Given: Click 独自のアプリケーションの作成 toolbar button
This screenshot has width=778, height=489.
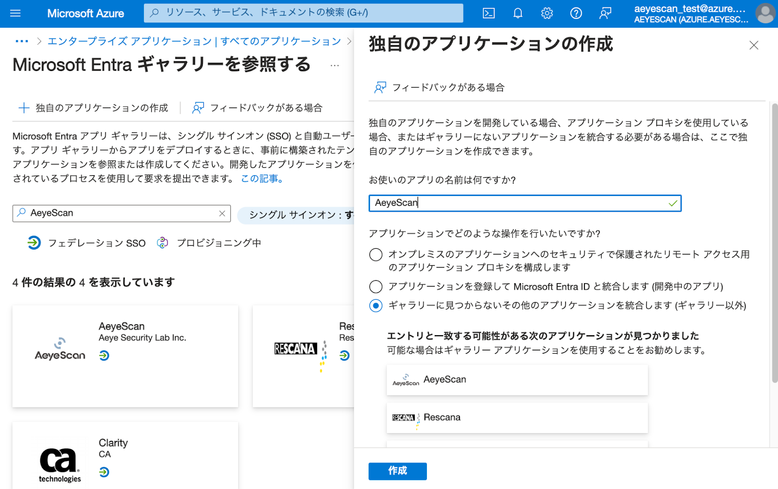Looking at the screenshot, I should click(x=93, y=108).
